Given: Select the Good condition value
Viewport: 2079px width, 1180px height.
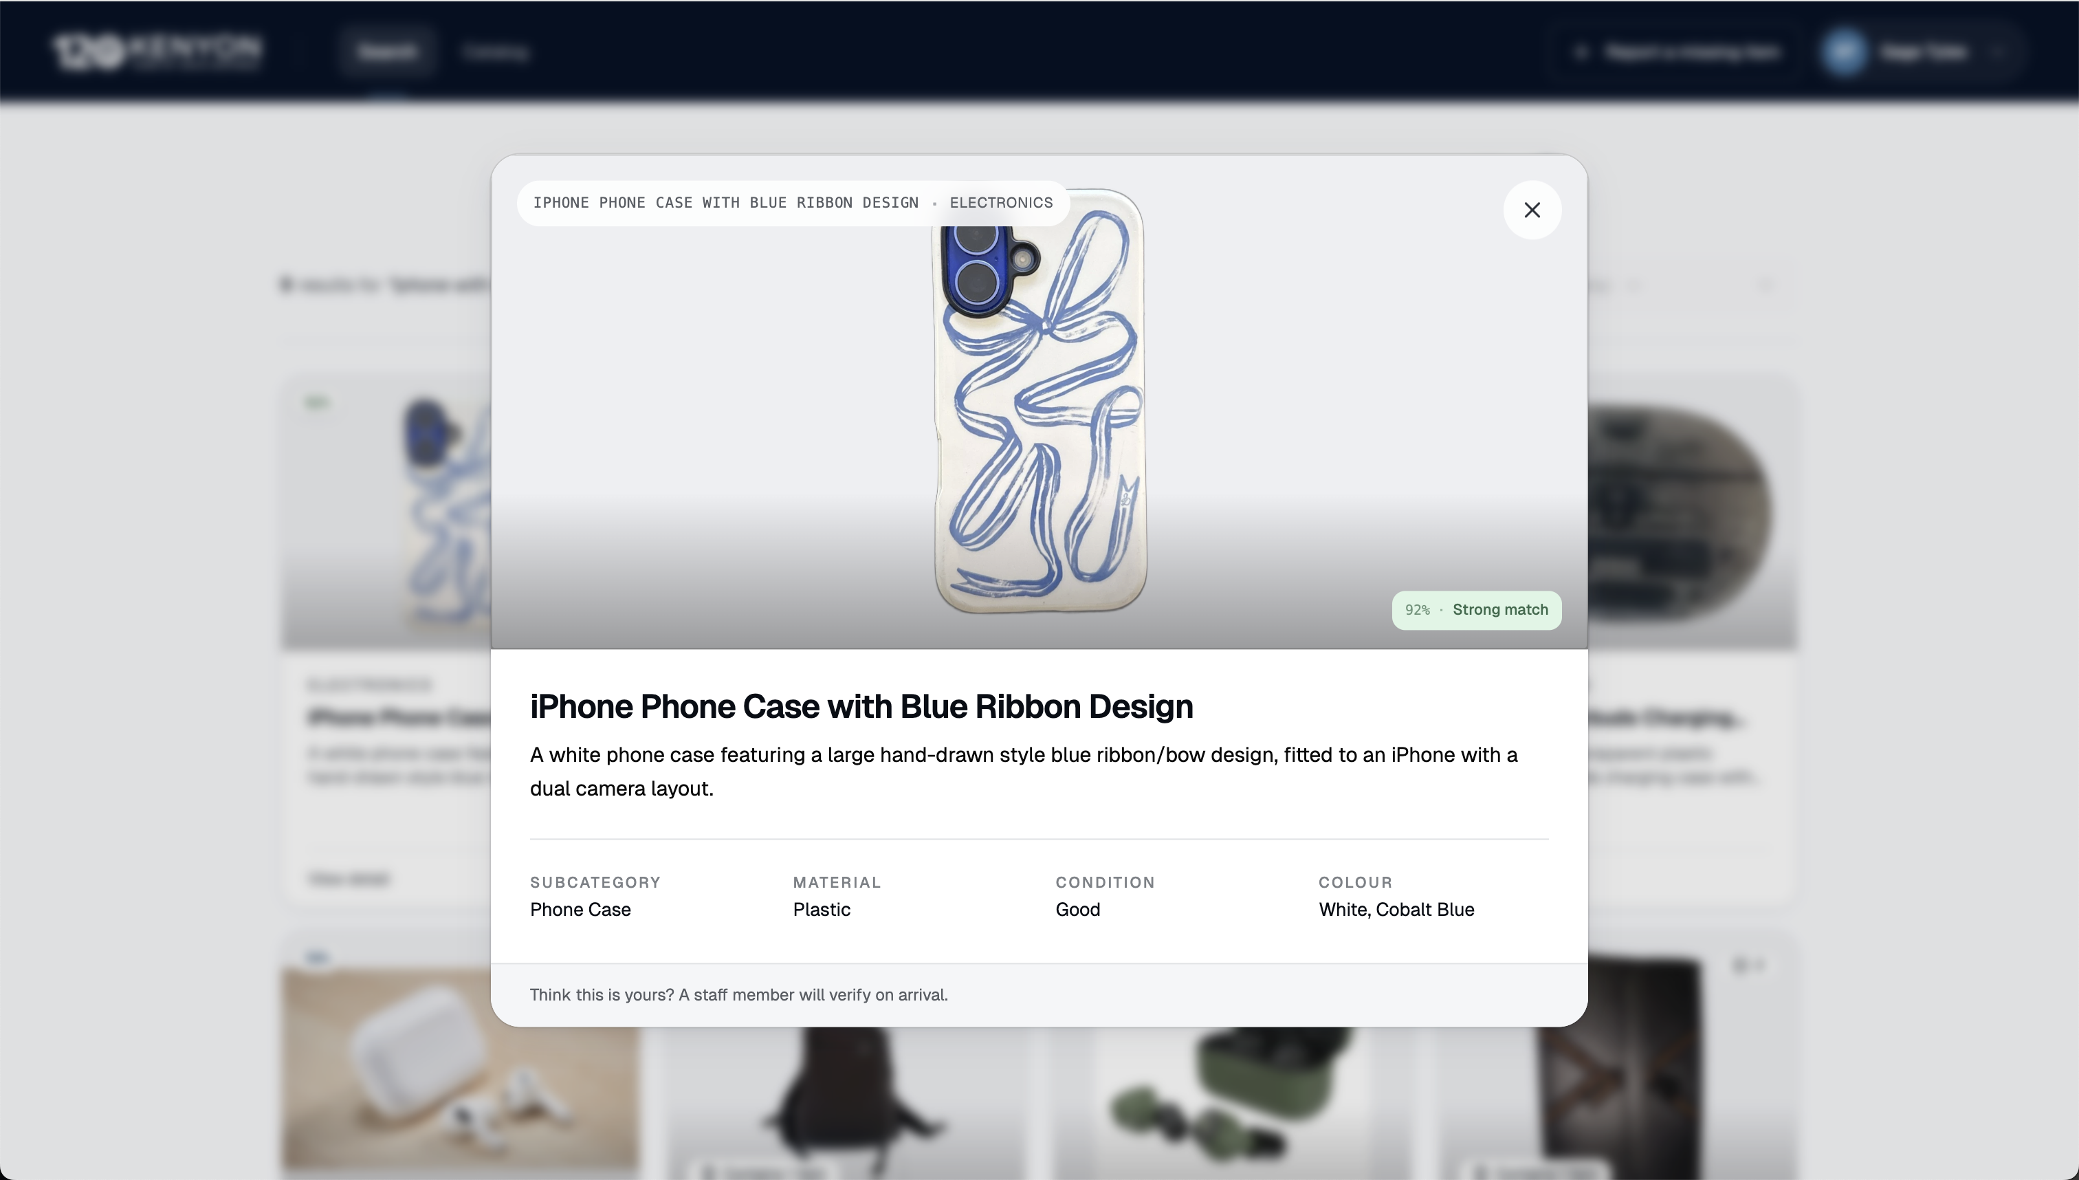Looking at the screenshot, I should 1077,909.
